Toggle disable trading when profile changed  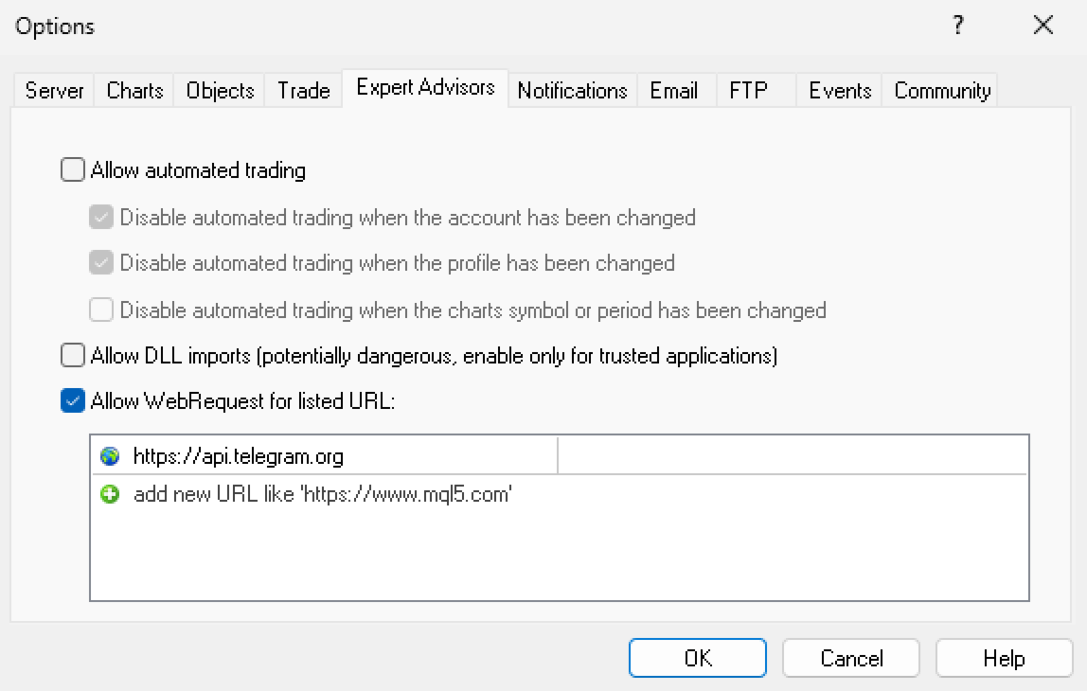point(101,263)
